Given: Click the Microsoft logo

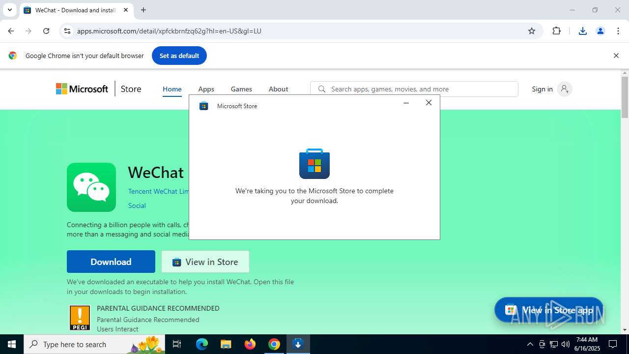Looking at the screenshot, I should pos(82,89).
